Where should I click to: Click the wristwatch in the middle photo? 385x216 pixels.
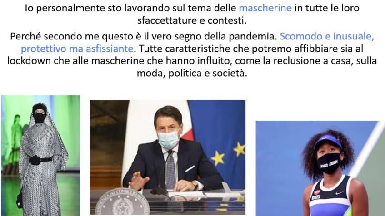point(195,184)
